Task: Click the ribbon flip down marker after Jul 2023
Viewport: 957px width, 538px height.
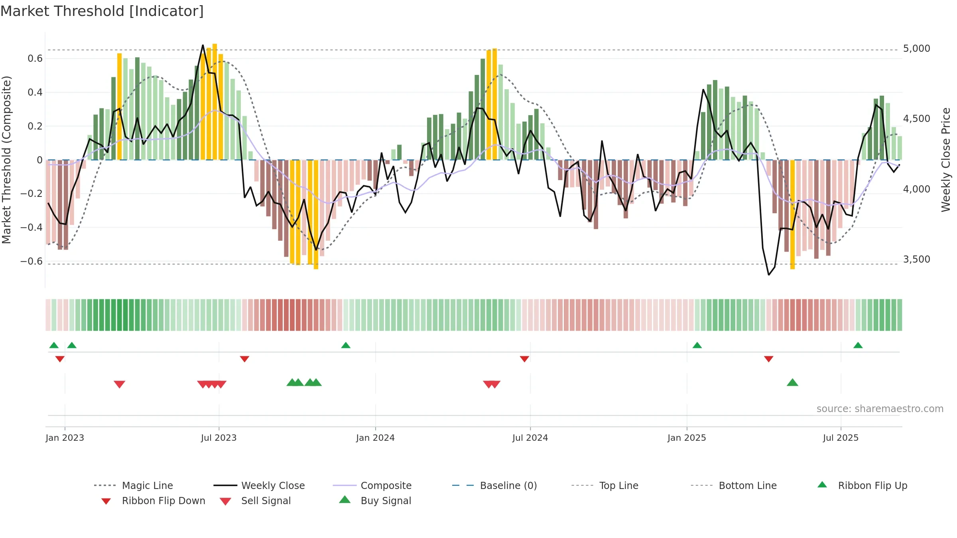Action: tap(244, 359)
